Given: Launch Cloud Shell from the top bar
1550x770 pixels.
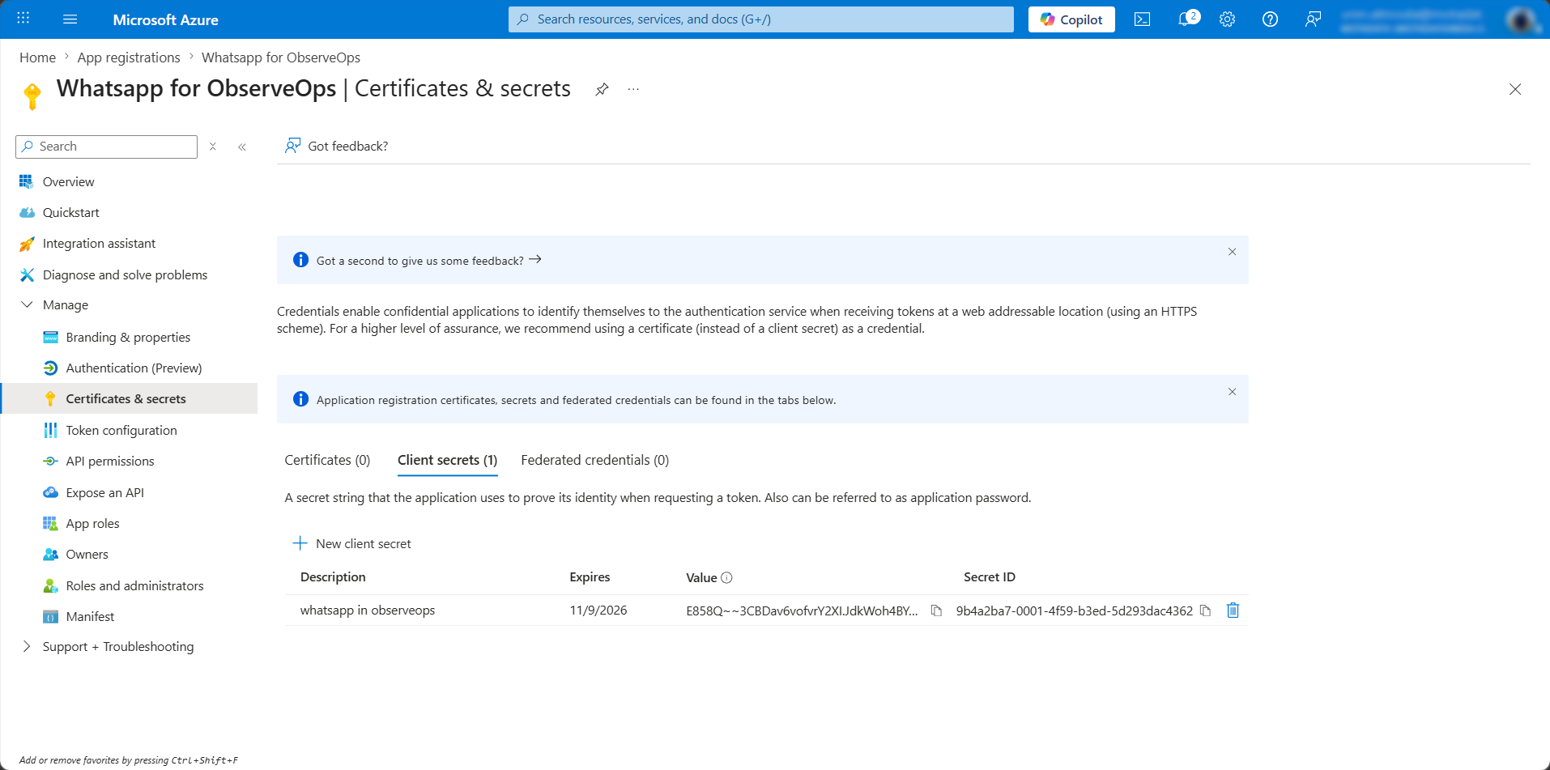Looking at the screenshot, I should click(1142, 19).
